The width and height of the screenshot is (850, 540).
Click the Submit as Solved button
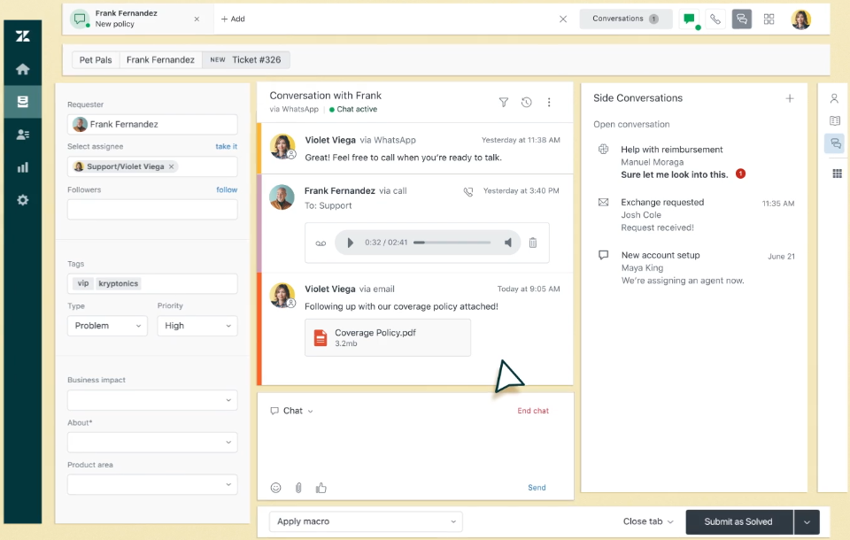(738, 521)
